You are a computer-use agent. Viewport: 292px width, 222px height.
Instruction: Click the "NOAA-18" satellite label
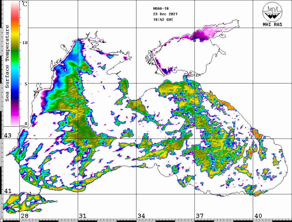click(x=161, y=9)
